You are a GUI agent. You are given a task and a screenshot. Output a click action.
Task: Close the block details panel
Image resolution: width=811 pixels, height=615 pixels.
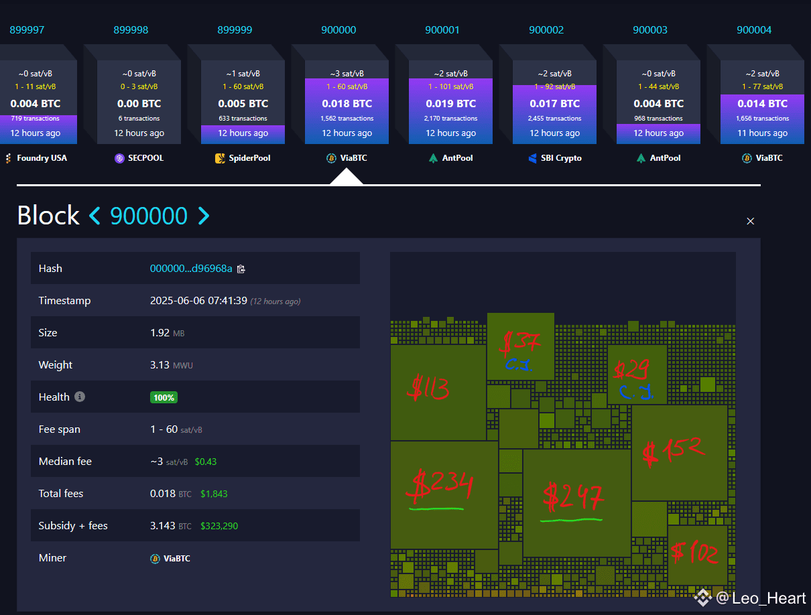(750, 221)
